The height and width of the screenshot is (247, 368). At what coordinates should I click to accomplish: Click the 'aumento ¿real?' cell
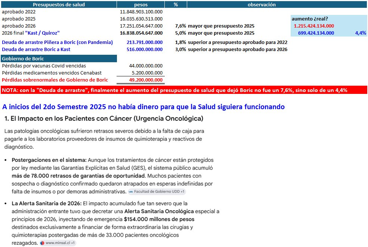point(310,19)
